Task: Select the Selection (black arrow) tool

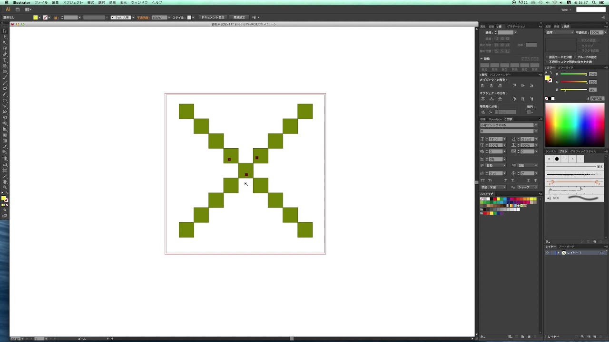Action: 5,31
